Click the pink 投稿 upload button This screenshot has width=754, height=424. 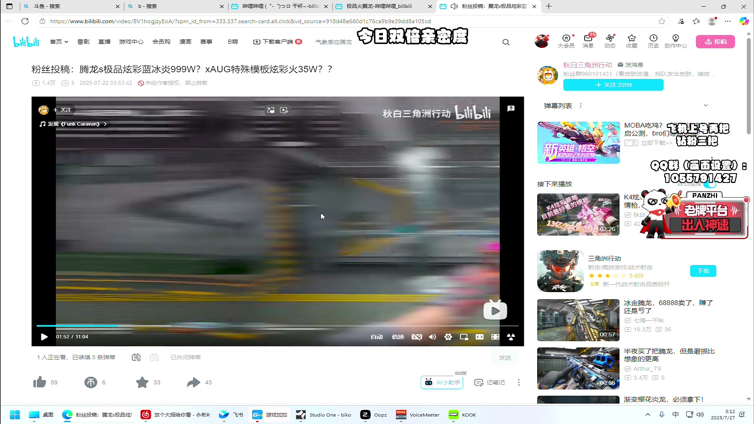pos(715,42)
